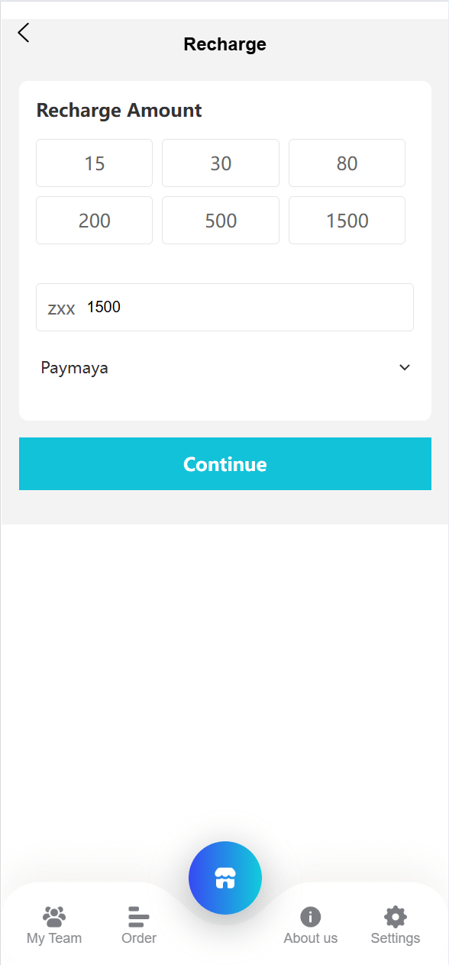This screenshot has width=449, height=965.
Task: Open the About us tab label
Action: (x=311, y=938)
